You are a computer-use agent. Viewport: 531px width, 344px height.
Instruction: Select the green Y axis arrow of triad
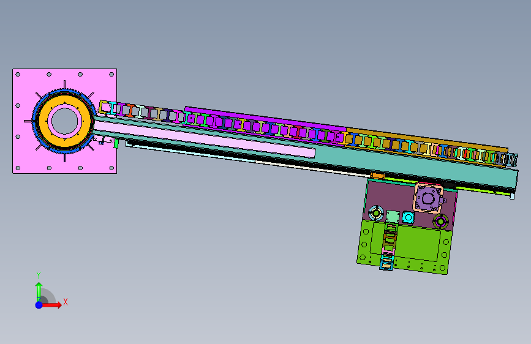(39, 291)
